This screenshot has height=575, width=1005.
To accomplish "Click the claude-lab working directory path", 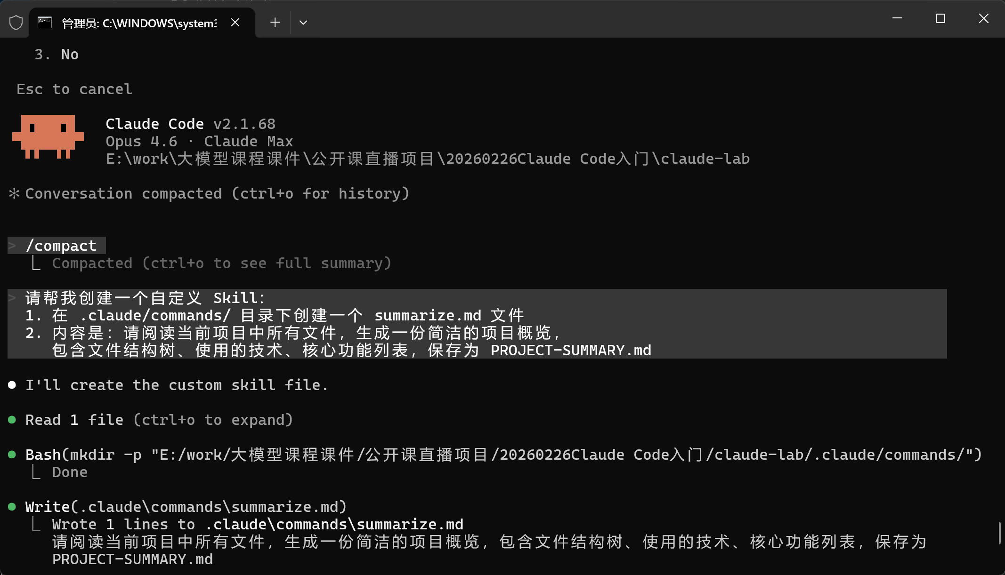I will pyautogui.click(x=428, y=159).
